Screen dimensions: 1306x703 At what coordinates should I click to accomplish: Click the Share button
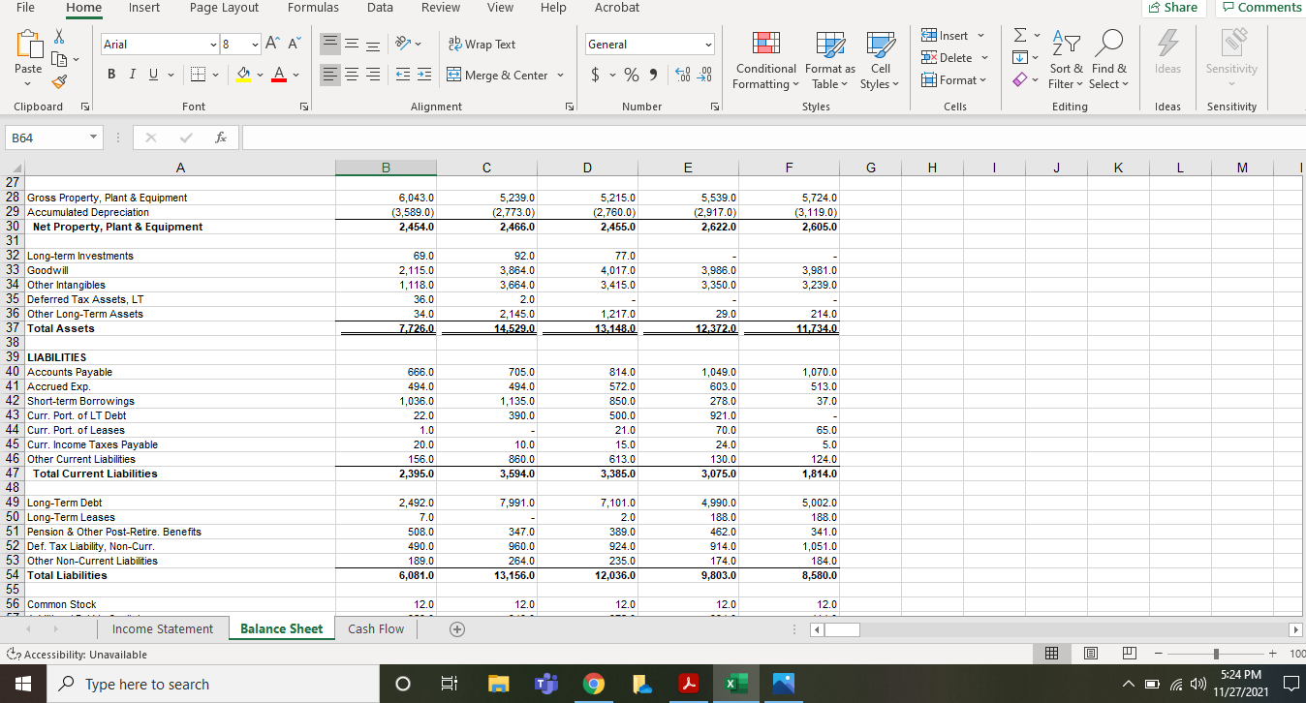(x=1173, y=7)
